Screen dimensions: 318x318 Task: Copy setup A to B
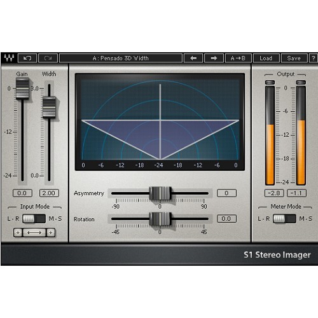tap(238, 58)
